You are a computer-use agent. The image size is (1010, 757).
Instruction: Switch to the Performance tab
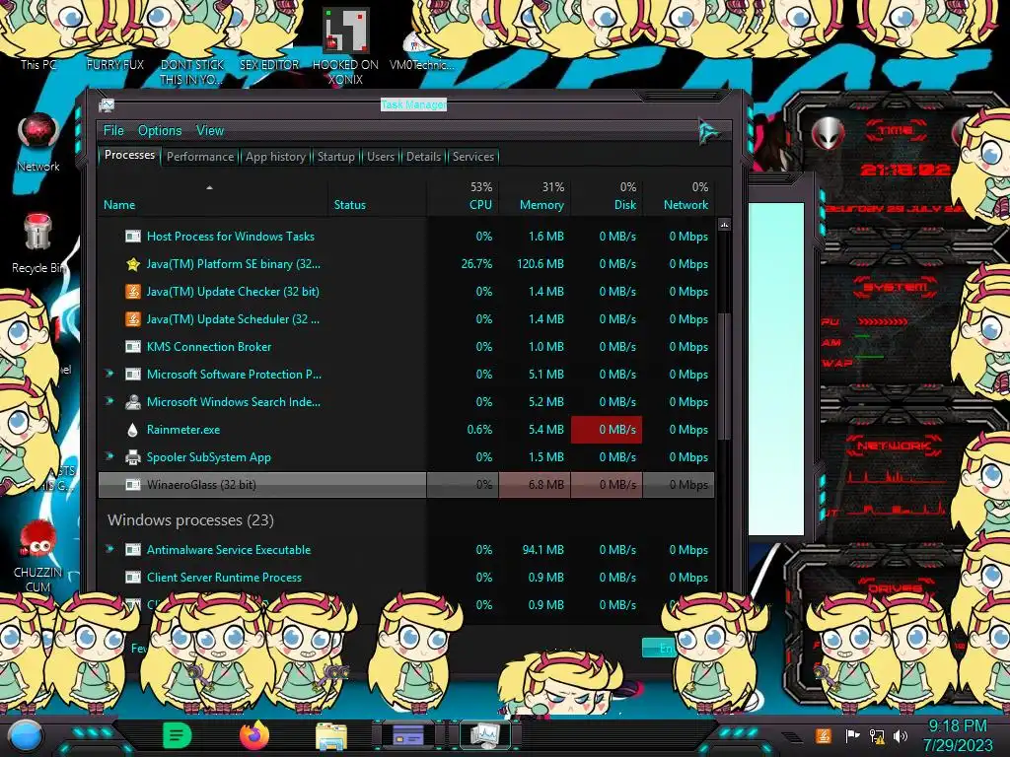pos(200,157)
